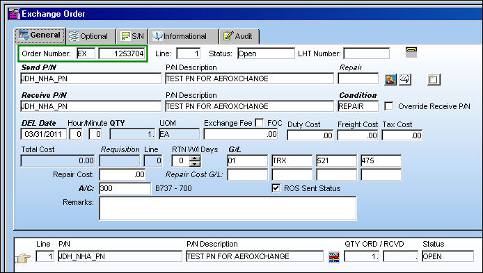
Task: Open the Audit tab
Action: (x=239, y=36)
